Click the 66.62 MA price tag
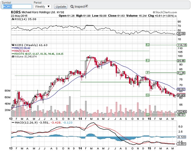 [x=181, y=89]
